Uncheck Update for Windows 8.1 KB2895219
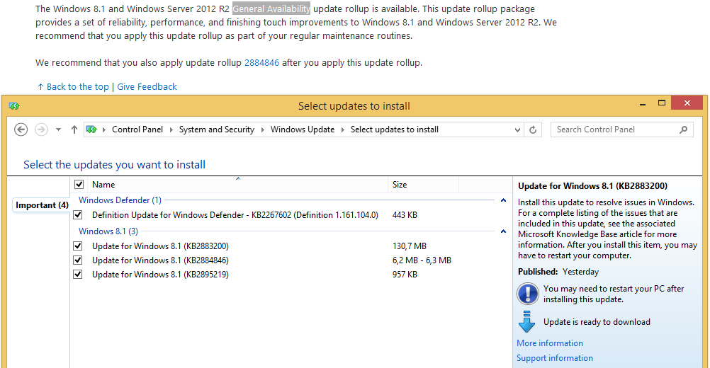 tap(78, 274)
